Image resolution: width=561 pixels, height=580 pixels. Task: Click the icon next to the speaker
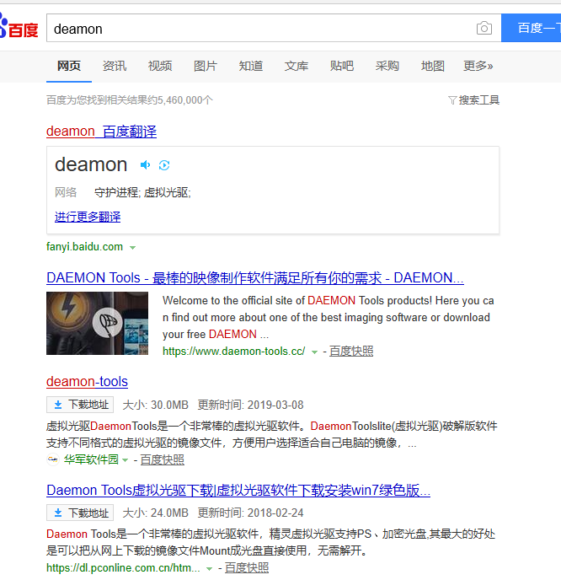coord(164,165)
